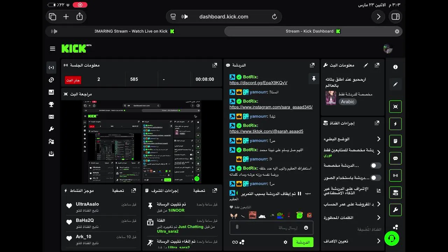Click the Just Chatting category thumbnail
This screenshot has width=448, height=252.
coord(331,98)
